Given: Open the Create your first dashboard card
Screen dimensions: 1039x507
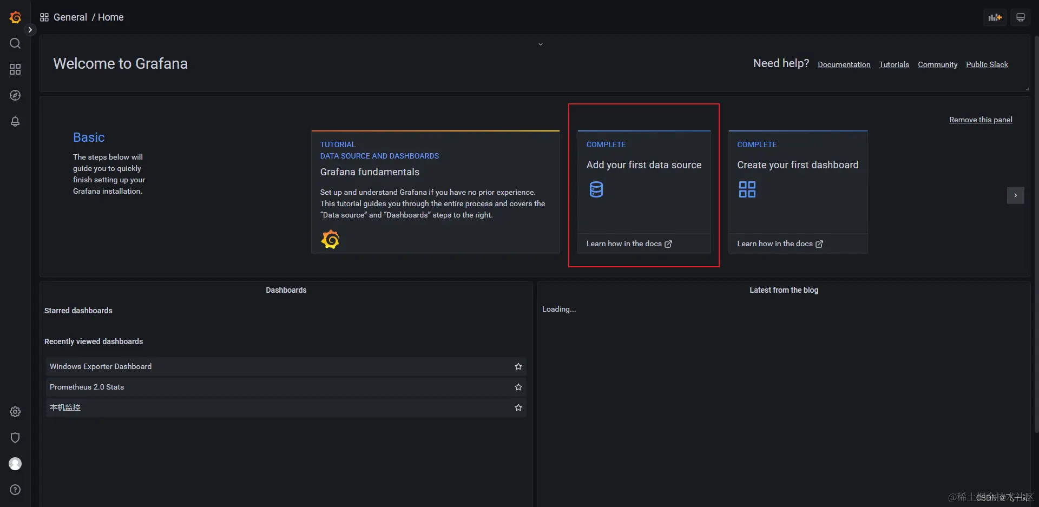Looking at the screenshot, I should click(x=798, y=192).
